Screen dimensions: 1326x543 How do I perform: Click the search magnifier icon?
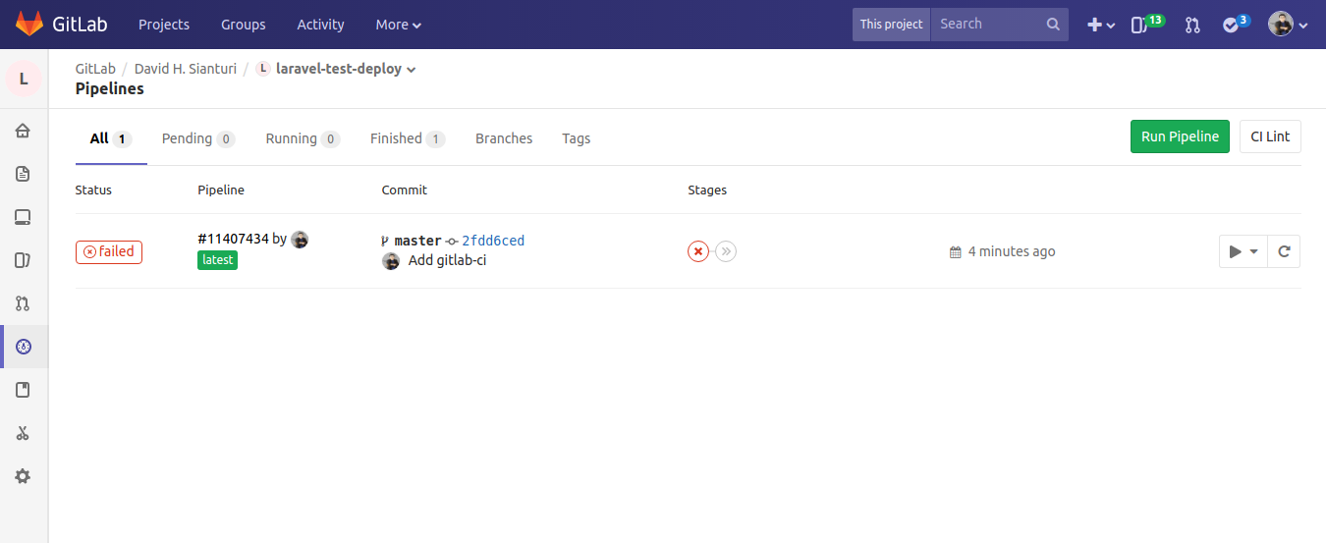click(1053, 25)
